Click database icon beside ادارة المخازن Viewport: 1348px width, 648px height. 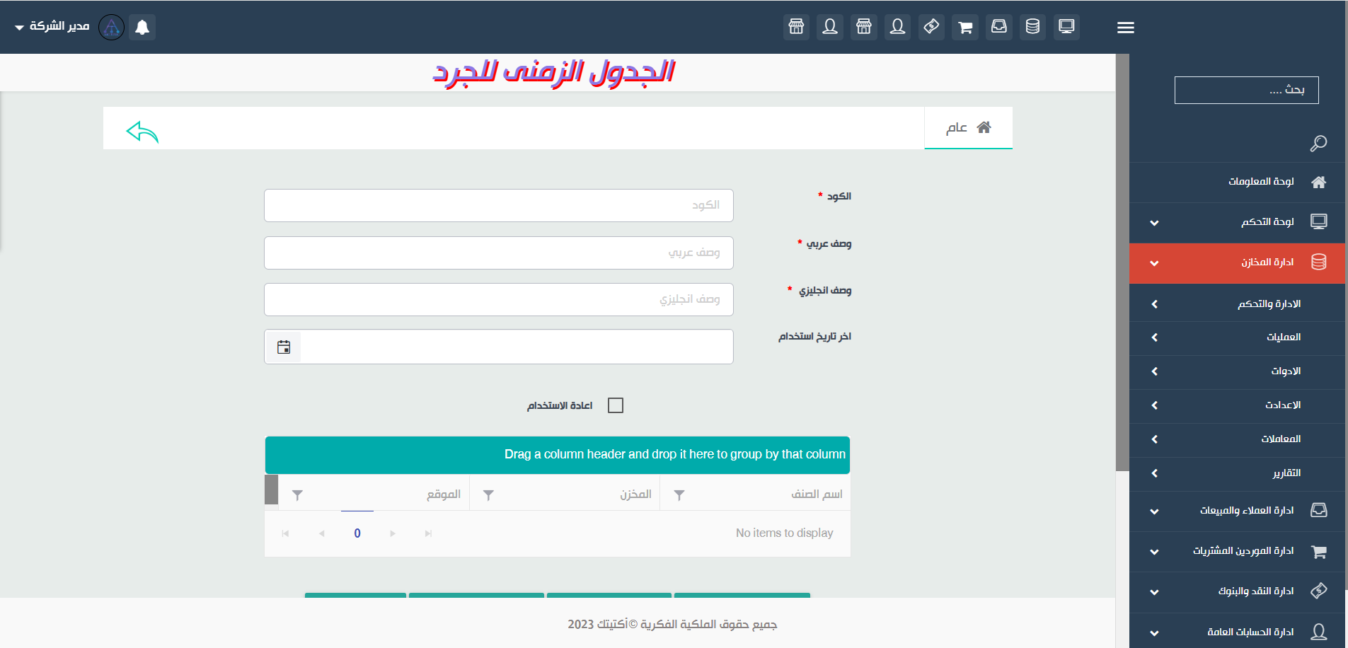(1318, 262)
